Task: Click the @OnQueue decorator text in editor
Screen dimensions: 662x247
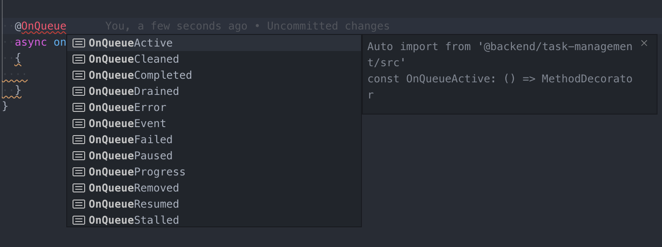Action: click(x=41, y=26)
